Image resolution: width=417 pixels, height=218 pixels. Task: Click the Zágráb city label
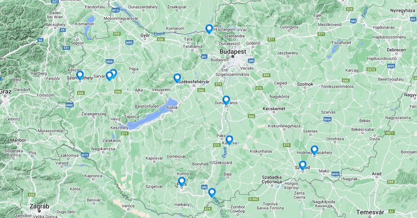tap(40, 206)
